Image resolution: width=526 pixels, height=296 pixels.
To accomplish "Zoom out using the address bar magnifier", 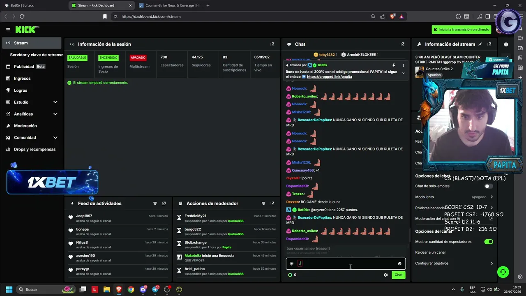I will tap(373, 16).
